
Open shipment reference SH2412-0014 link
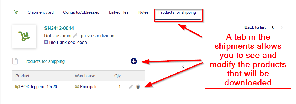[59, 28]
